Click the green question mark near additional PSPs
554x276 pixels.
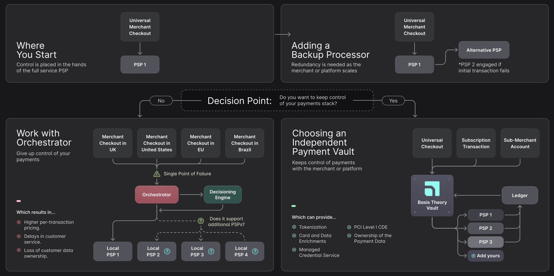pyautogui.click(x=201, y=221)
